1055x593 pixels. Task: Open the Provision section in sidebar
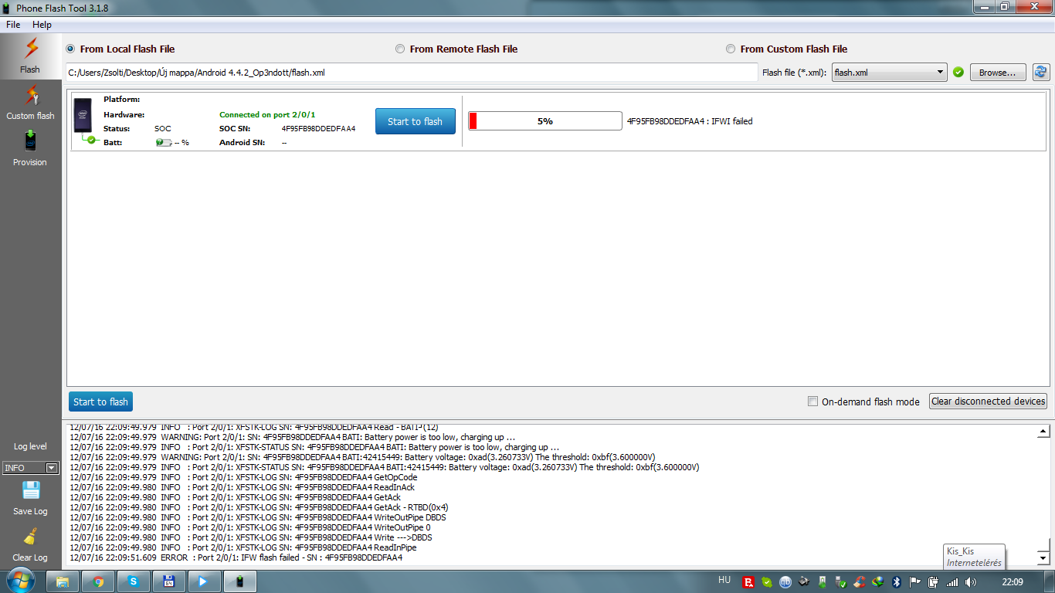(30, 148)
